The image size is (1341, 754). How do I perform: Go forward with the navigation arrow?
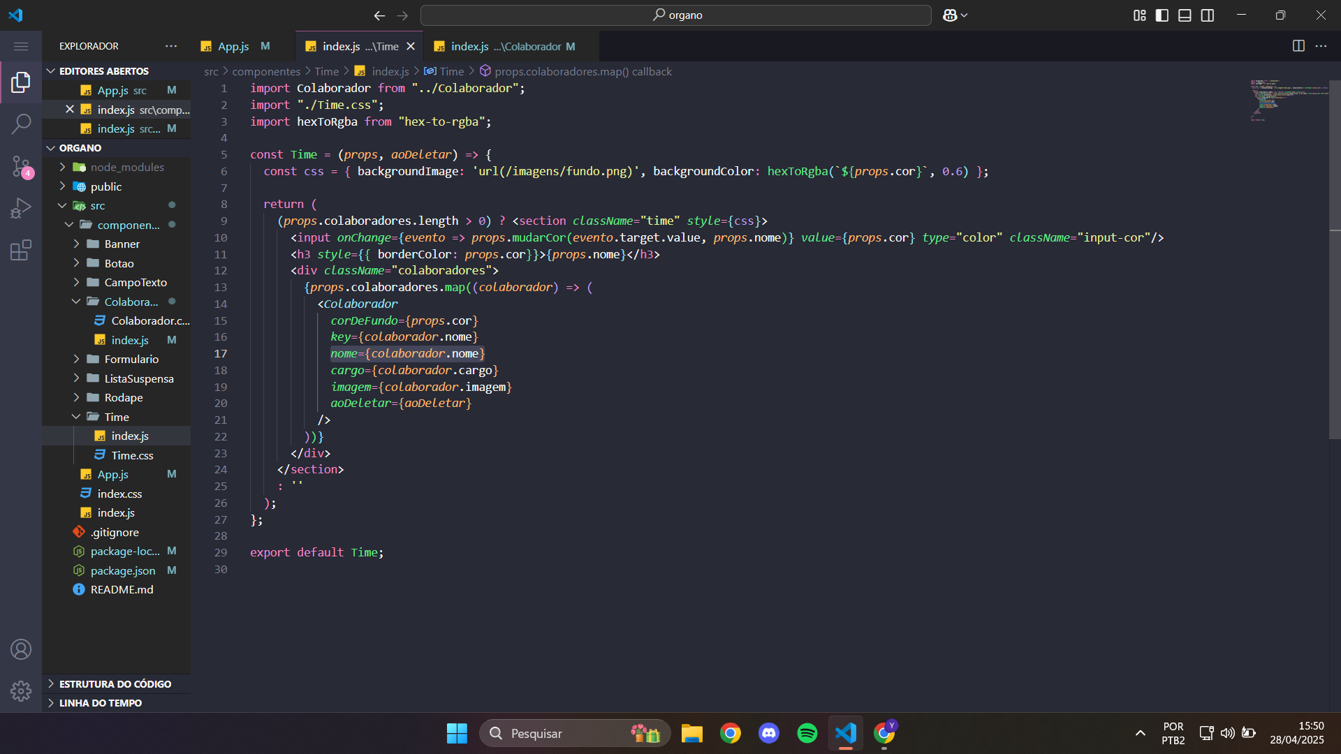(x=402, y=15)
